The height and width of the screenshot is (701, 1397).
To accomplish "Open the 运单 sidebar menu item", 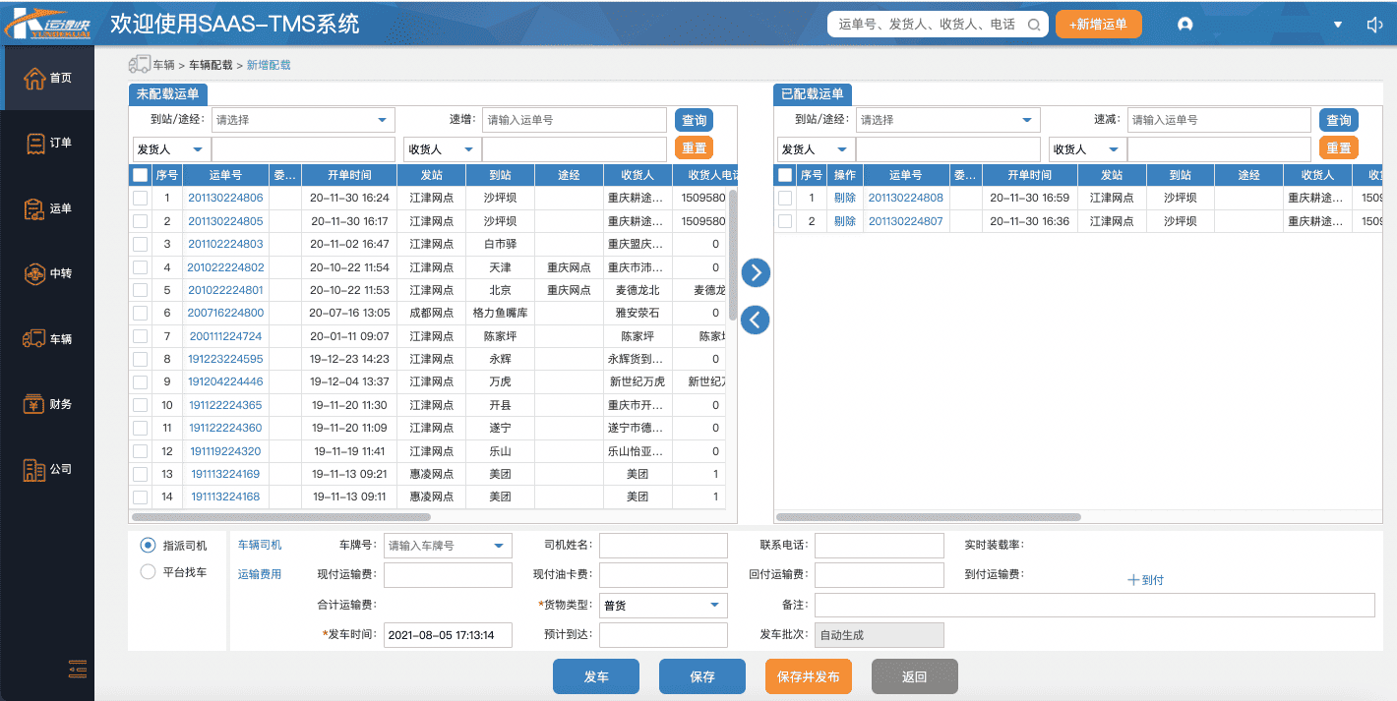I will (35, 208).
